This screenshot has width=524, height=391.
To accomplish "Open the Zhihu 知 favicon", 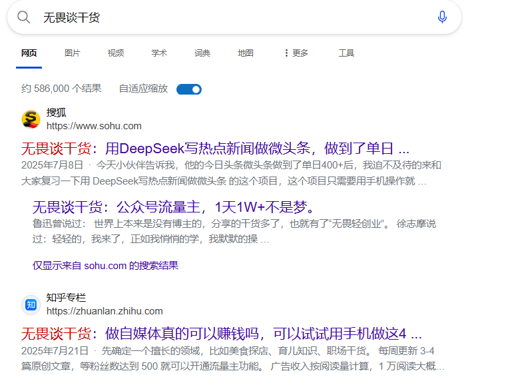I will [x=31, y=304].
